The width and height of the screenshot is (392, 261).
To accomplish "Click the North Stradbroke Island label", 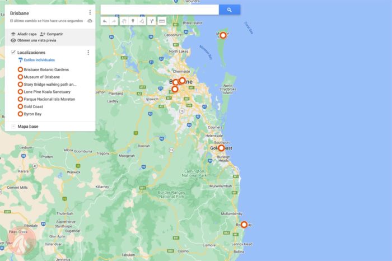I will click(228, 89).
